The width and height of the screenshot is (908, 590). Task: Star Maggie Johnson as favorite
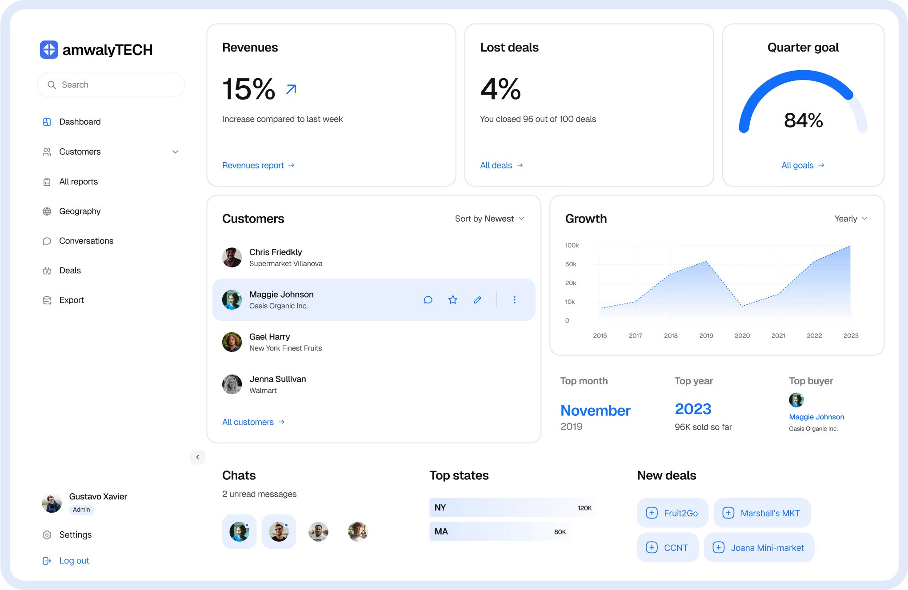coord(452,300)
